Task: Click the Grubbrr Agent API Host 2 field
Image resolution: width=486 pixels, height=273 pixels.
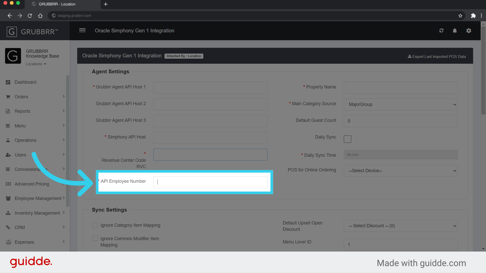Action: [210, 104]
